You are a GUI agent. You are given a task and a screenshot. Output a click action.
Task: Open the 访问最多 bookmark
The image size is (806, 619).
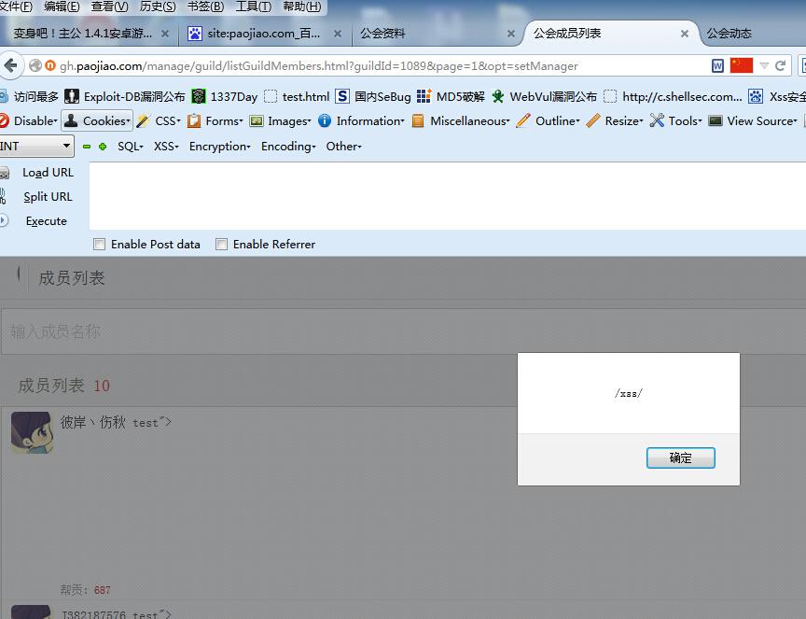pyautogui.click(x=30, y=96)
